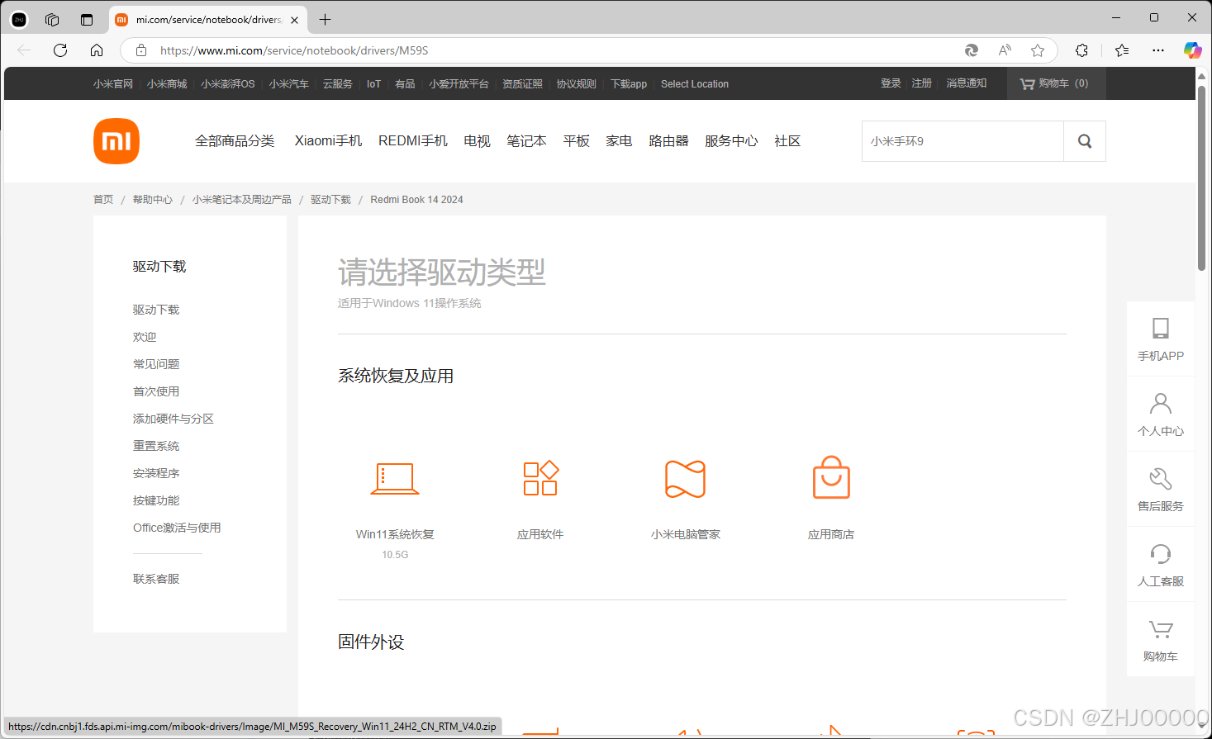Open the favorites list icon
The height and width of the screenshot is (739, 1212).
1122,50
